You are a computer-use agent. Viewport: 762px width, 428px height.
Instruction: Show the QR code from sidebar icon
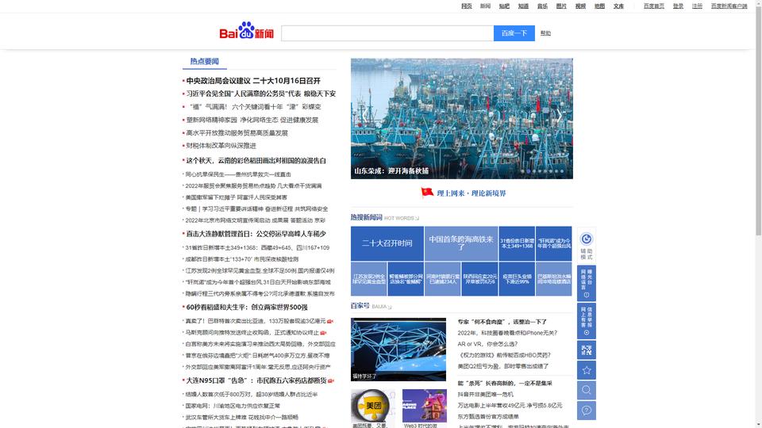pos(587,350)
